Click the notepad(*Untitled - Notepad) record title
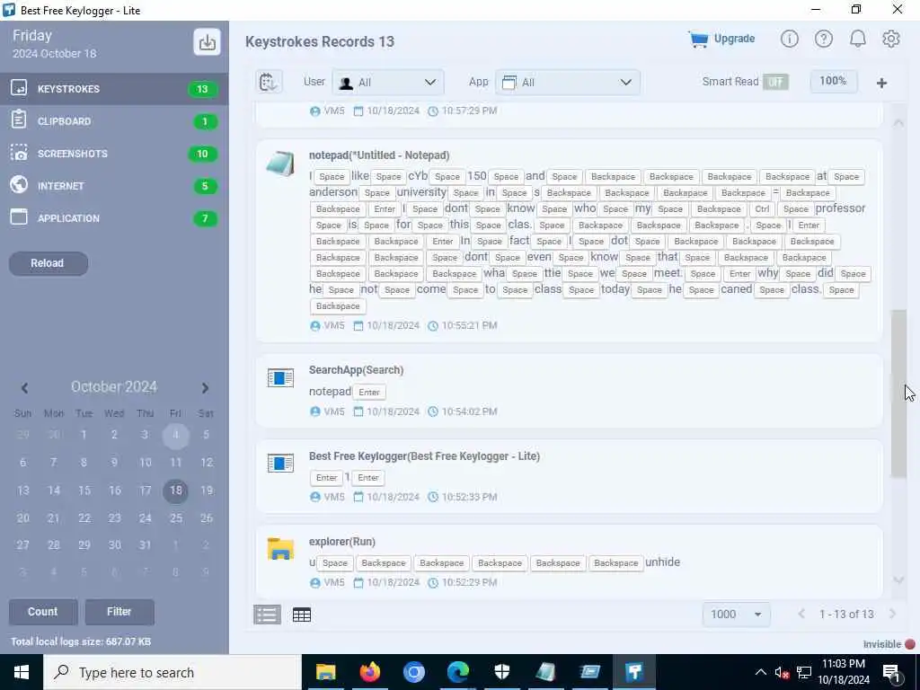 (x=379, y=155)
